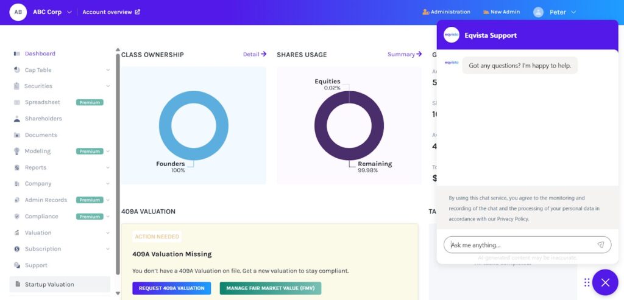The height and width of the screenshot is (300, 624).
Task: Open Account overview external link icon
Action: [137, 12]
